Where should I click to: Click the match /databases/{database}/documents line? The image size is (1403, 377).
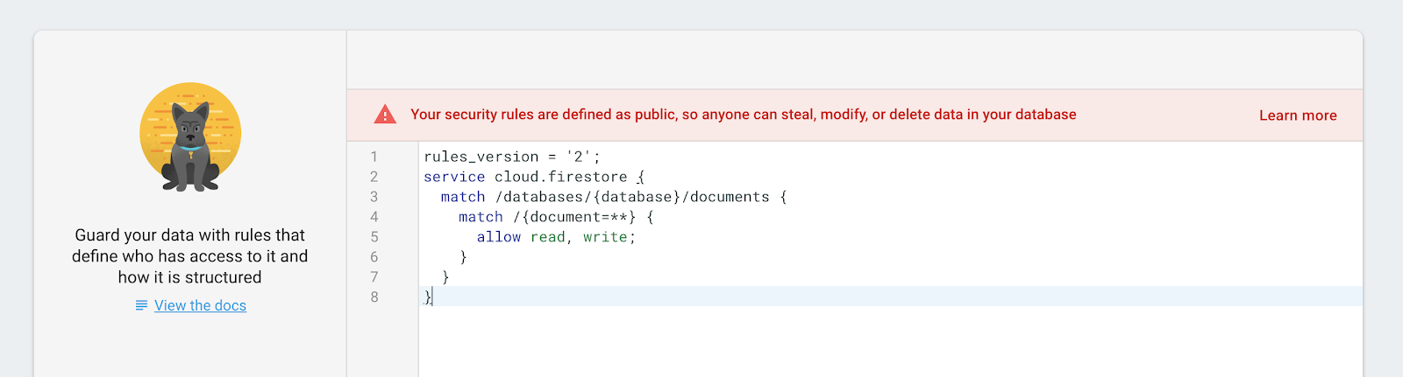613,197
